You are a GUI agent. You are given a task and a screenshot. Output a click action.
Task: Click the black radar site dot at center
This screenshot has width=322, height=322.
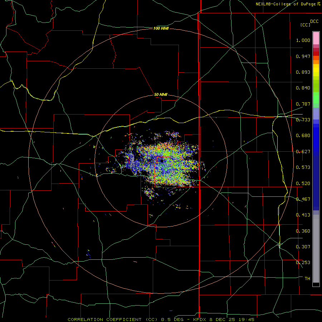(162, 161)
